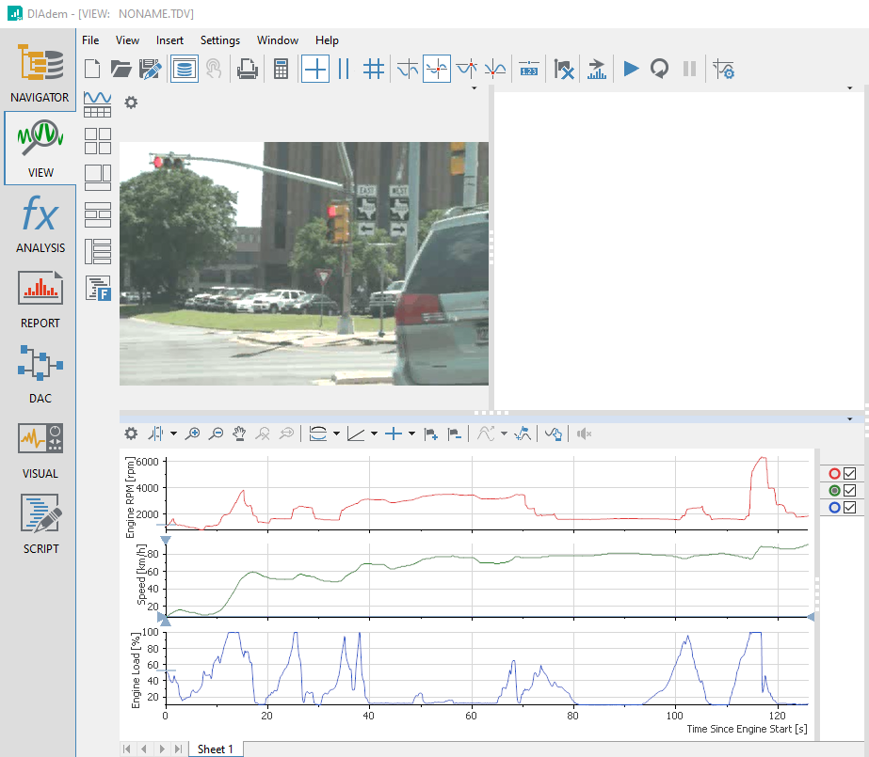Click the traffic light video frame
The width and height of the screenshot is (869, 757).
pyautogui.click(x=303, y=263)
